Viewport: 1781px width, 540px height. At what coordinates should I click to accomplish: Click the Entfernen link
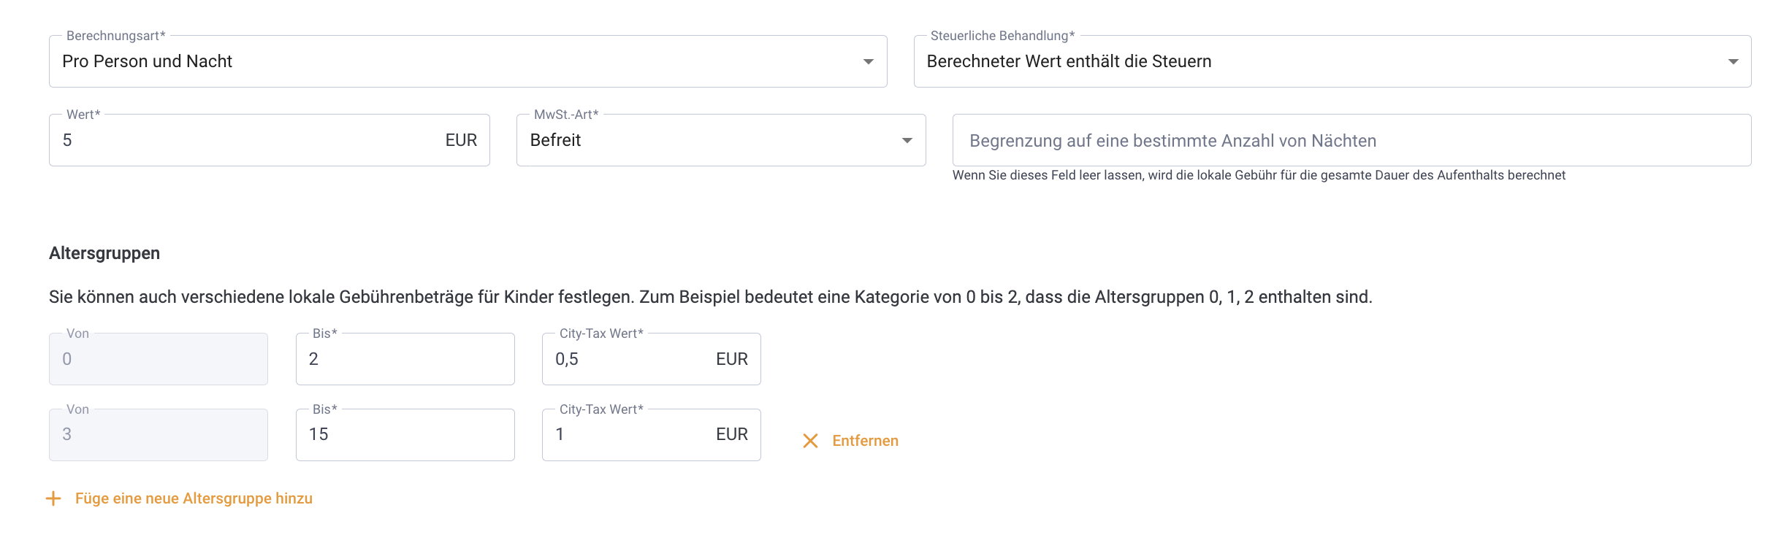[865, 441]
